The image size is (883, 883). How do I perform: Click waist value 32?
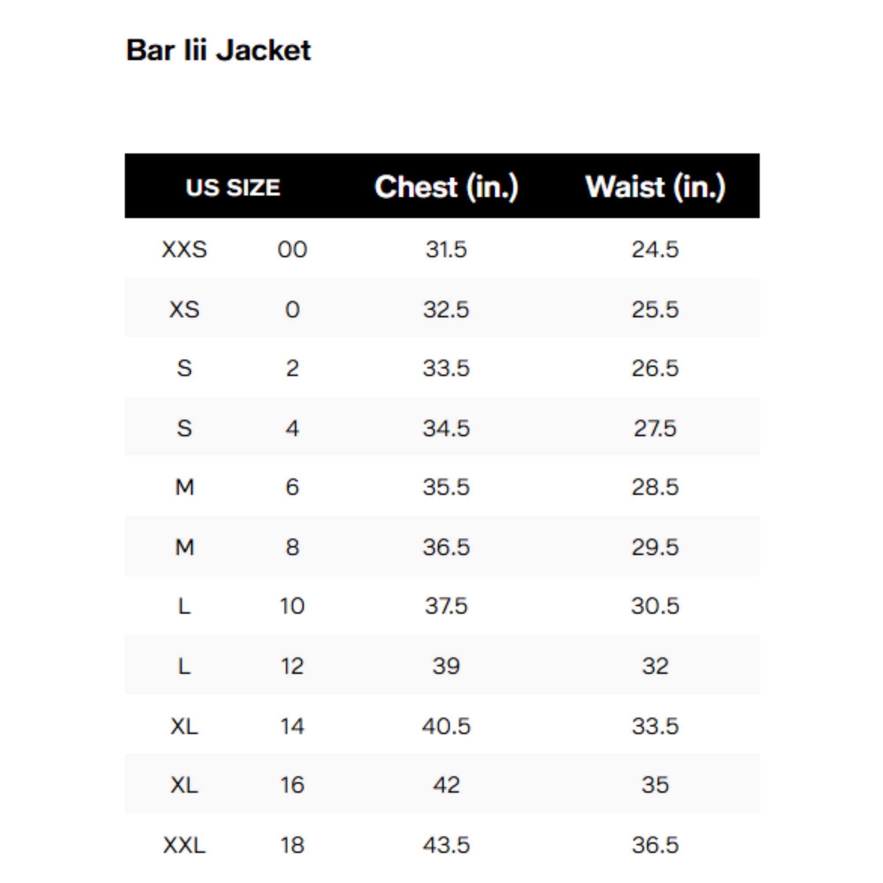click(655, 666)
